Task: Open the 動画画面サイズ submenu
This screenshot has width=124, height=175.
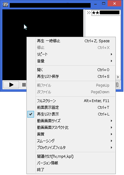Action: pyautogui.click(x=71, y=121)
